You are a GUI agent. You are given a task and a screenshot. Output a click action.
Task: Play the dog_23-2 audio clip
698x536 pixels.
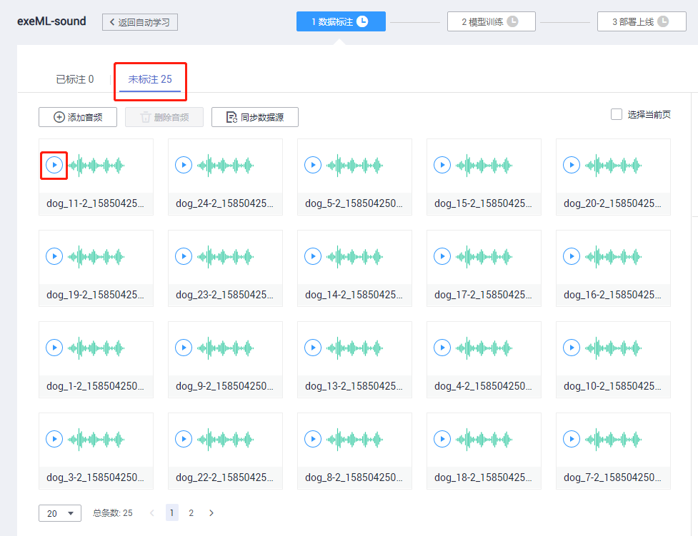pos(184,256)
